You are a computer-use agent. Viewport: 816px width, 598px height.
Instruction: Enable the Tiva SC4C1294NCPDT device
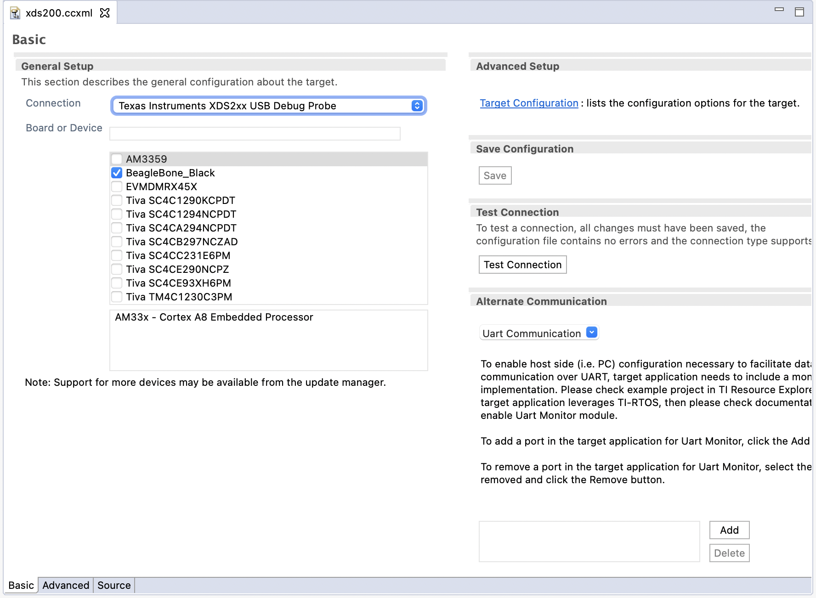(117, 214)
